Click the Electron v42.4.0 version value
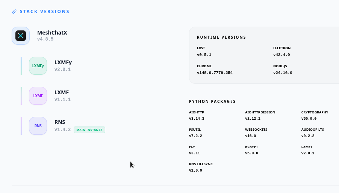Viewport: 339px width, 193px height. (x=281, y=54)
